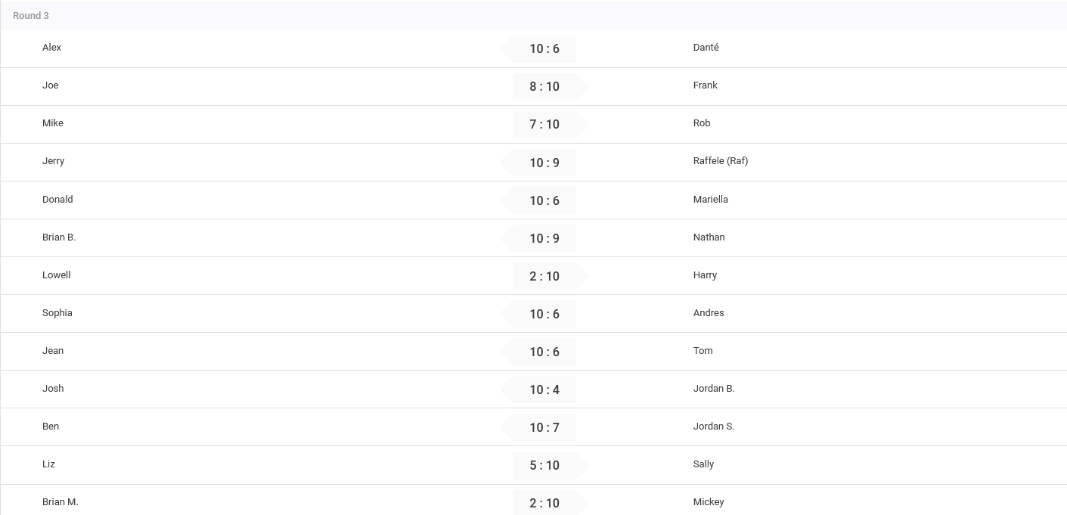Screen dimensions: 1067x515
Task: Select player name Alex
Action: tap(51, 48)
